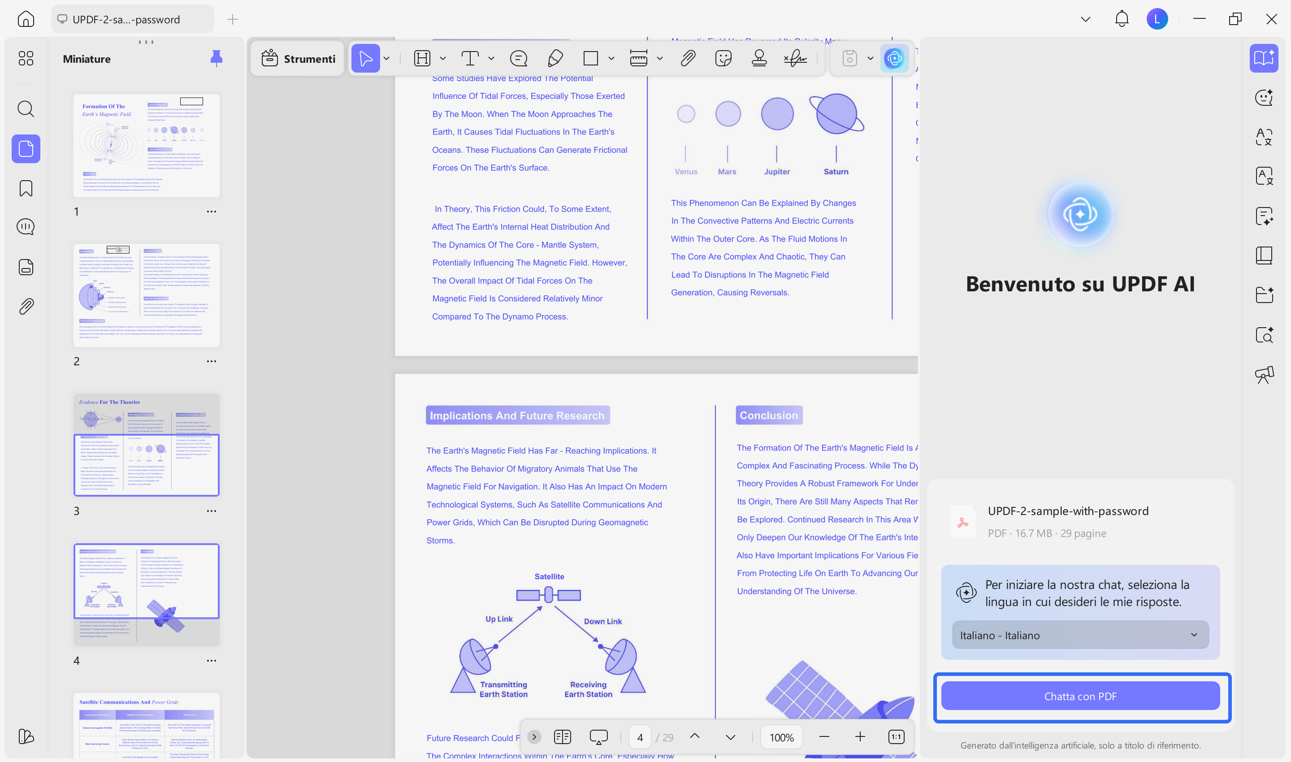Image resolution: width=1291 pixels, height=762 pixels.
Task: Open the book icon in right sidebar
Action: coord(1264,255)
